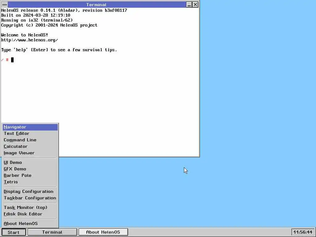Run GFX Demo menu entry

[30, 169]
